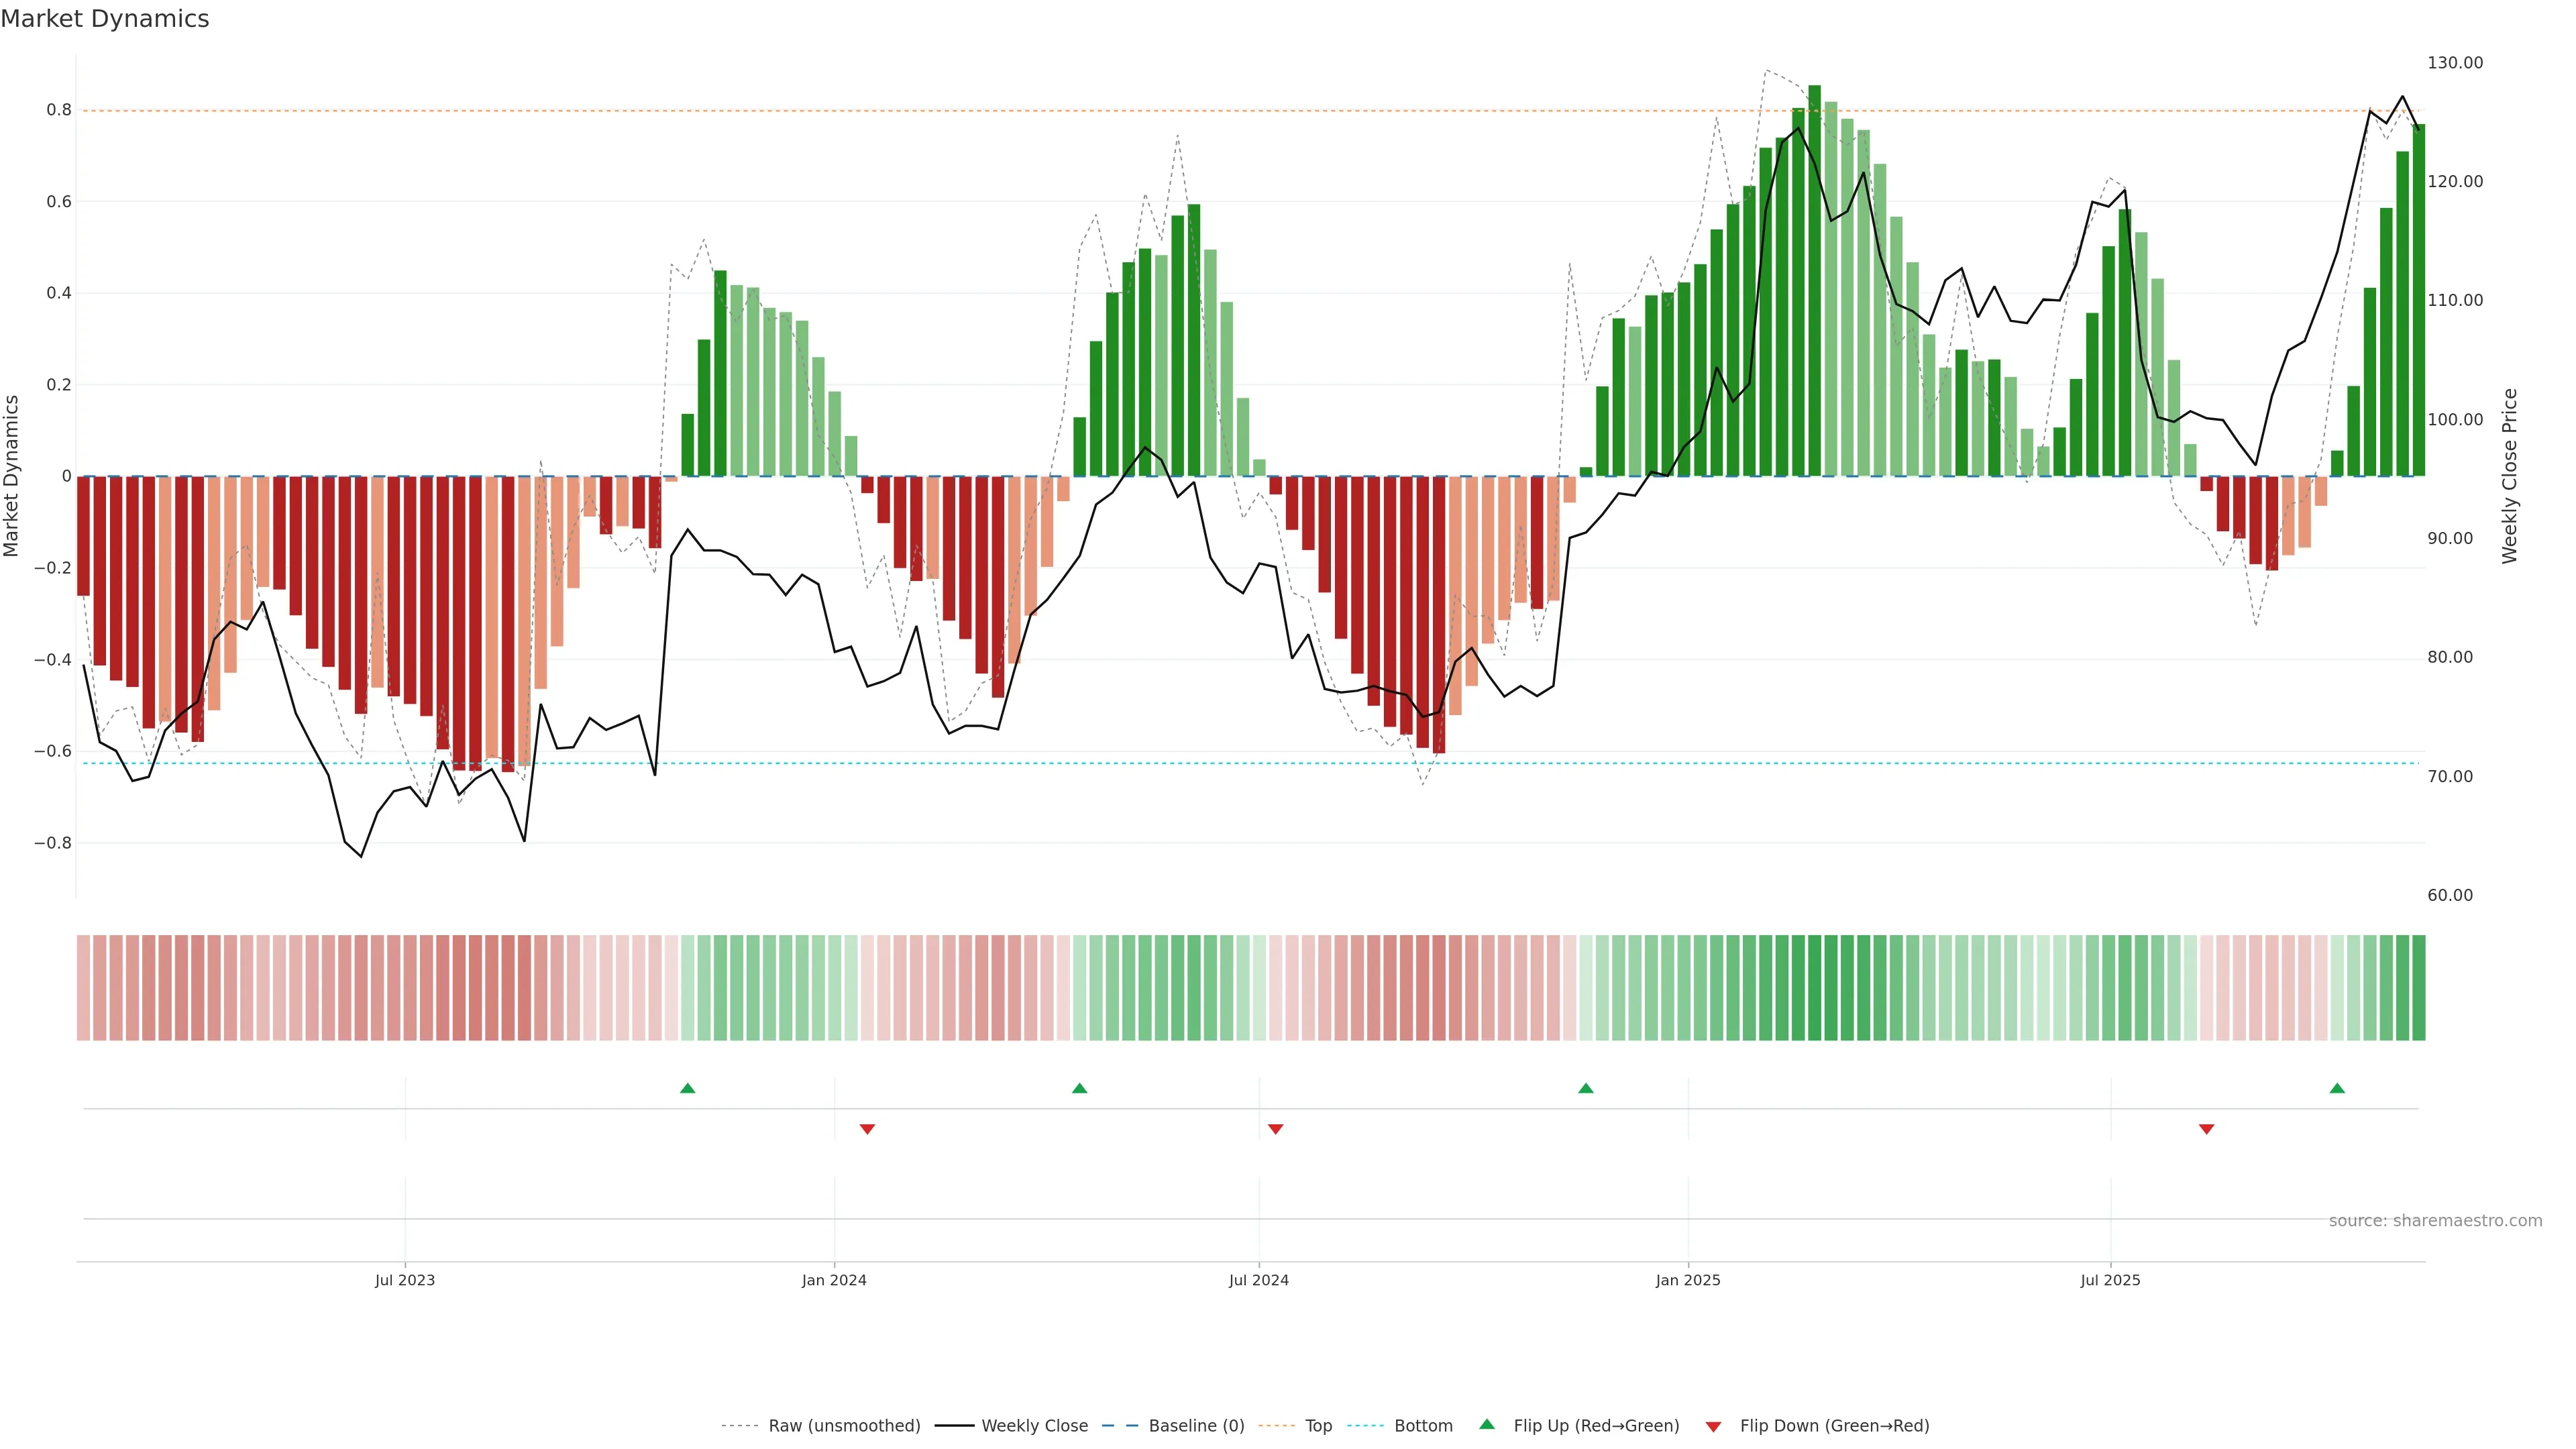Toggle the Top threshold legend entry
The height and width of the screenshot is (1449, 2576).
click(x=1318, y=1426)
